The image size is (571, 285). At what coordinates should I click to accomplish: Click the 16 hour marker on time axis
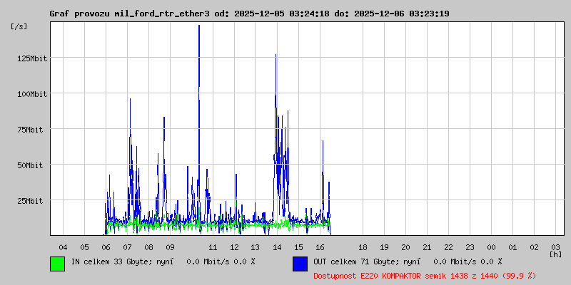click(x=320, y=247)
